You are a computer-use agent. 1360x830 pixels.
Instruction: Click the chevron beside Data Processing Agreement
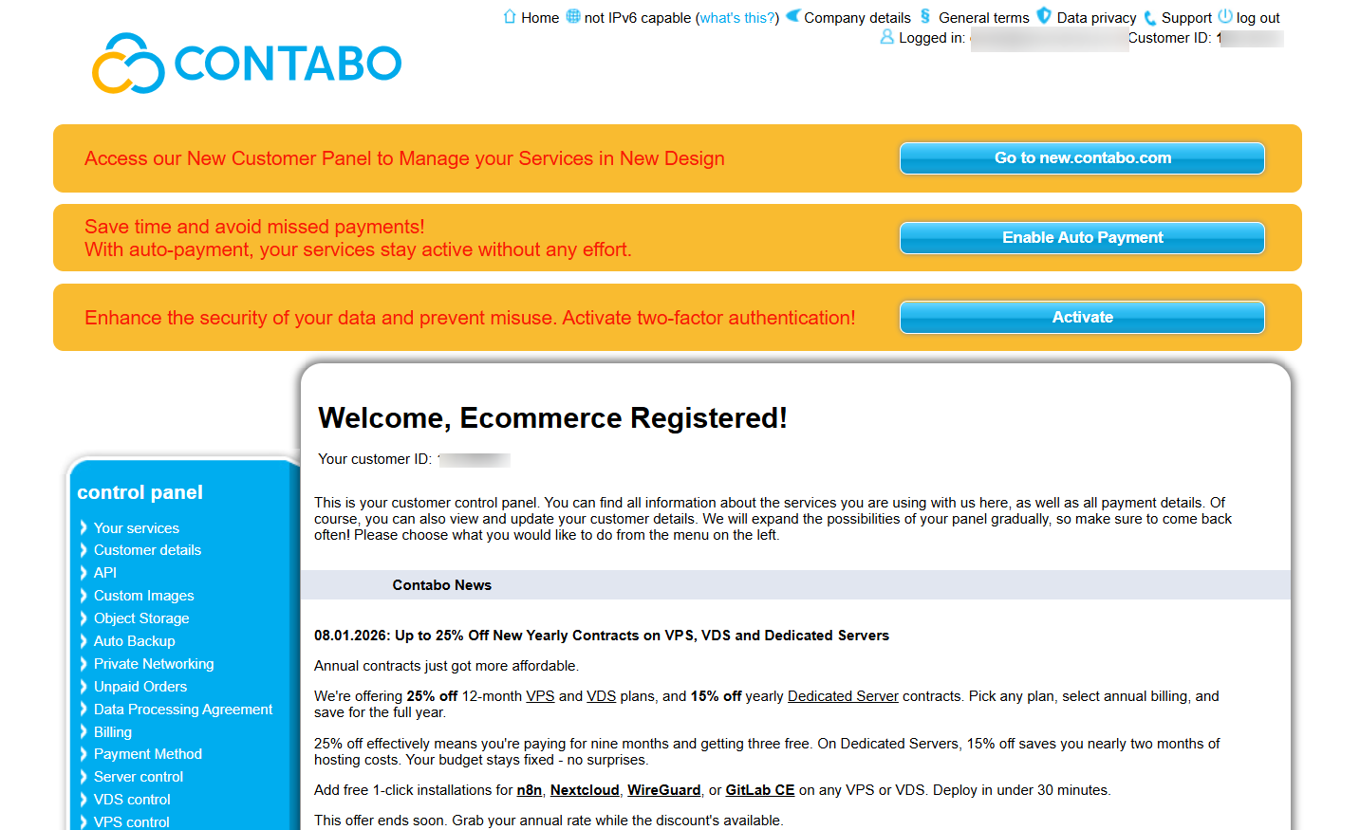[x=84, y=710]
